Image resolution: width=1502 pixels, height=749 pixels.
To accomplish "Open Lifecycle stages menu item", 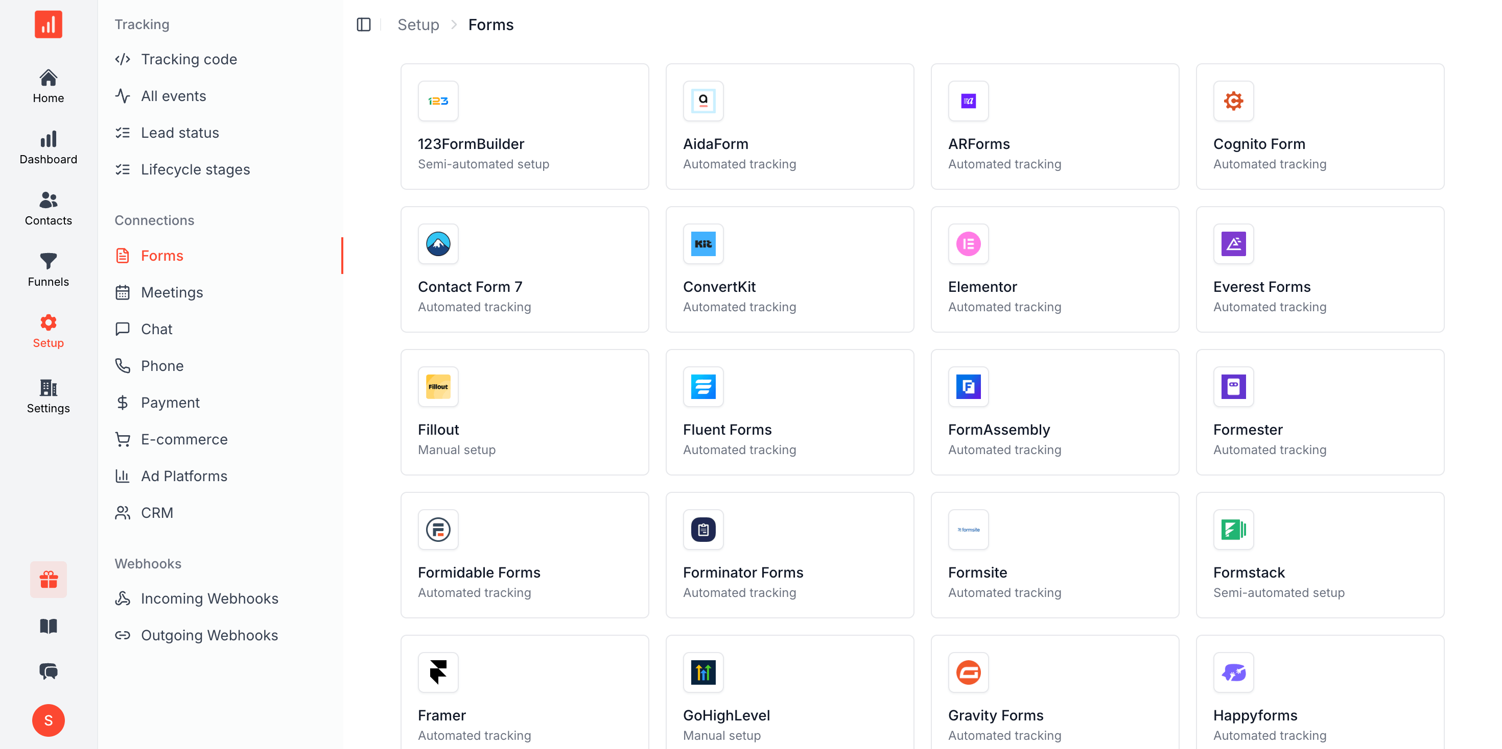I will click(x=220, y=169).
